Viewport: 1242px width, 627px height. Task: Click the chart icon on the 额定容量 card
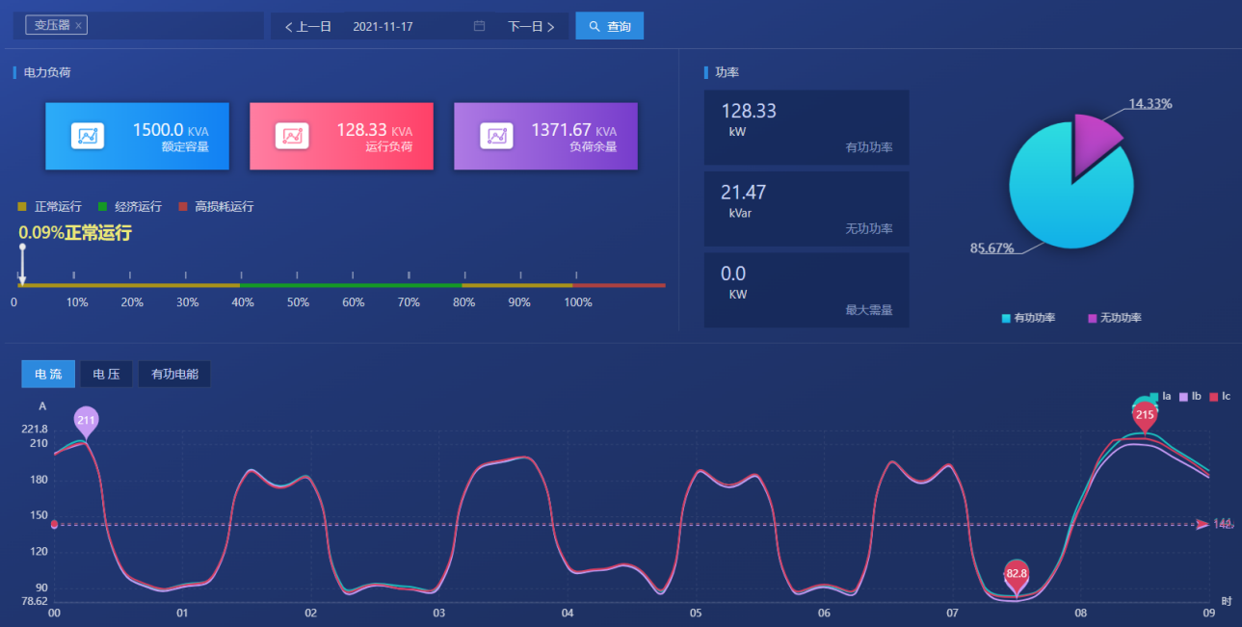90,135
